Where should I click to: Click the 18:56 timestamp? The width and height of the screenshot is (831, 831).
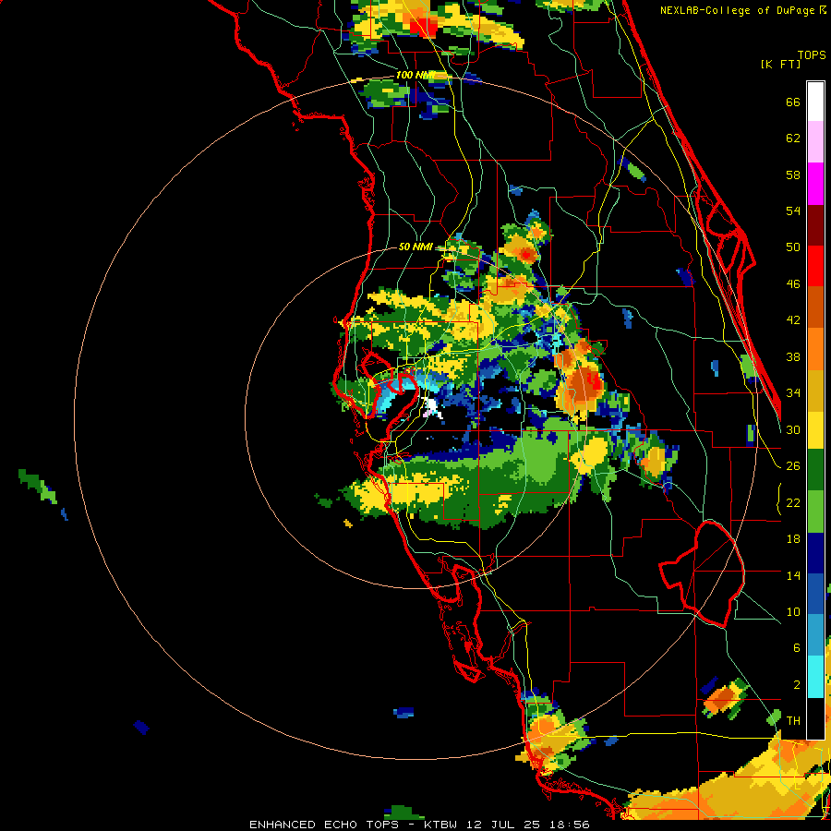pos(569,825)
